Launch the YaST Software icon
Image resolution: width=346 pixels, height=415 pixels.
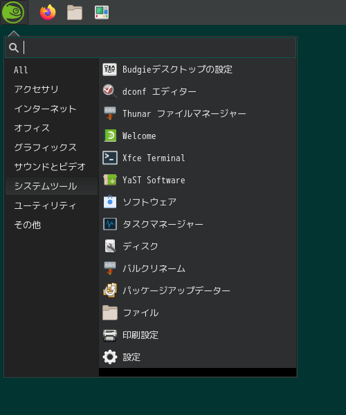[110, 180]
